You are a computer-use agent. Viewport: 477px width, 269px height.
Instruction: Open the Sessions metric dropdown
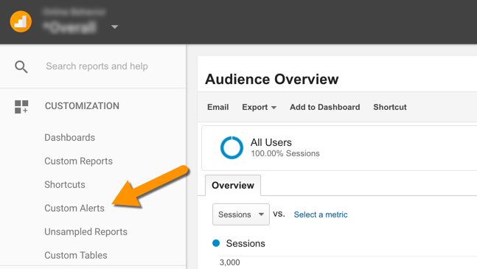241,214
